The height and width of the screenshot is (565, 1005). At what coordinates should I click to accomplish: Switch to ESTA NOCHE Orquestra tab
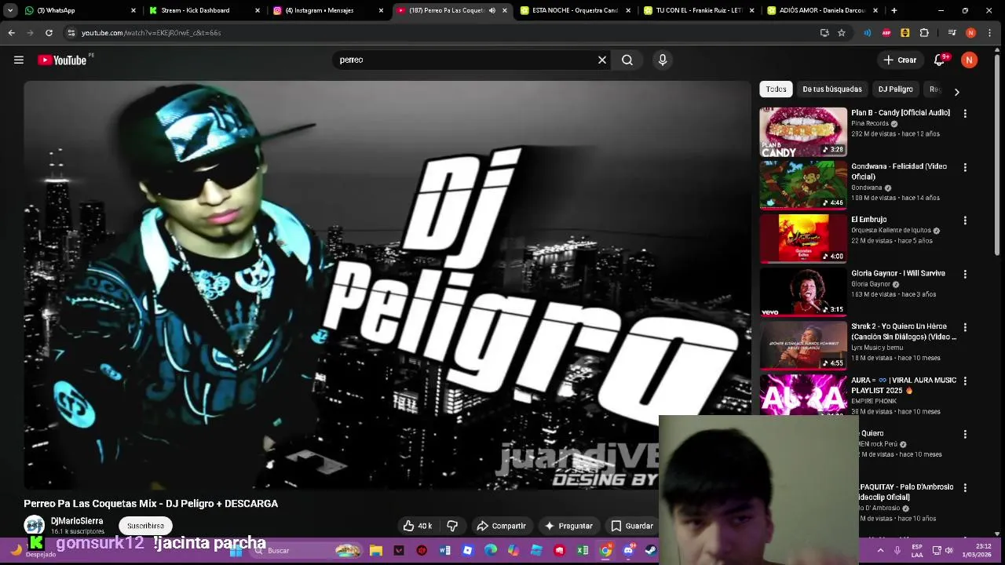[x=576, y=10]
